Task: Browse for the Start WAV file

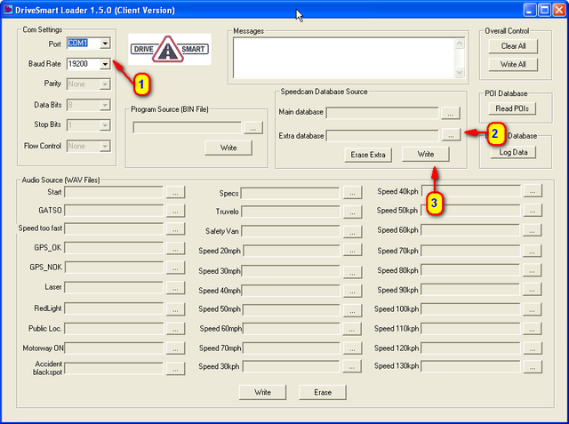Action: [176, 192]
